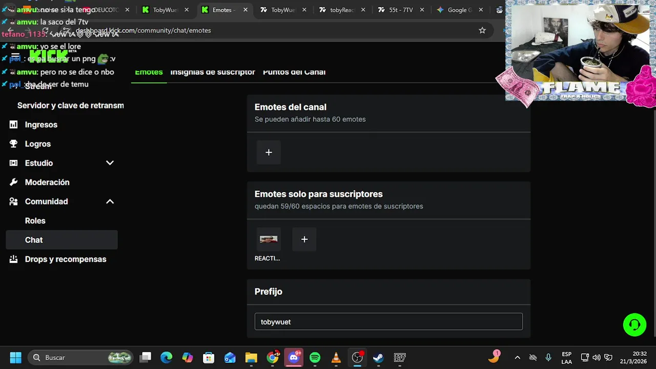Click the Prefijo input field

click(x=388, y=322)
